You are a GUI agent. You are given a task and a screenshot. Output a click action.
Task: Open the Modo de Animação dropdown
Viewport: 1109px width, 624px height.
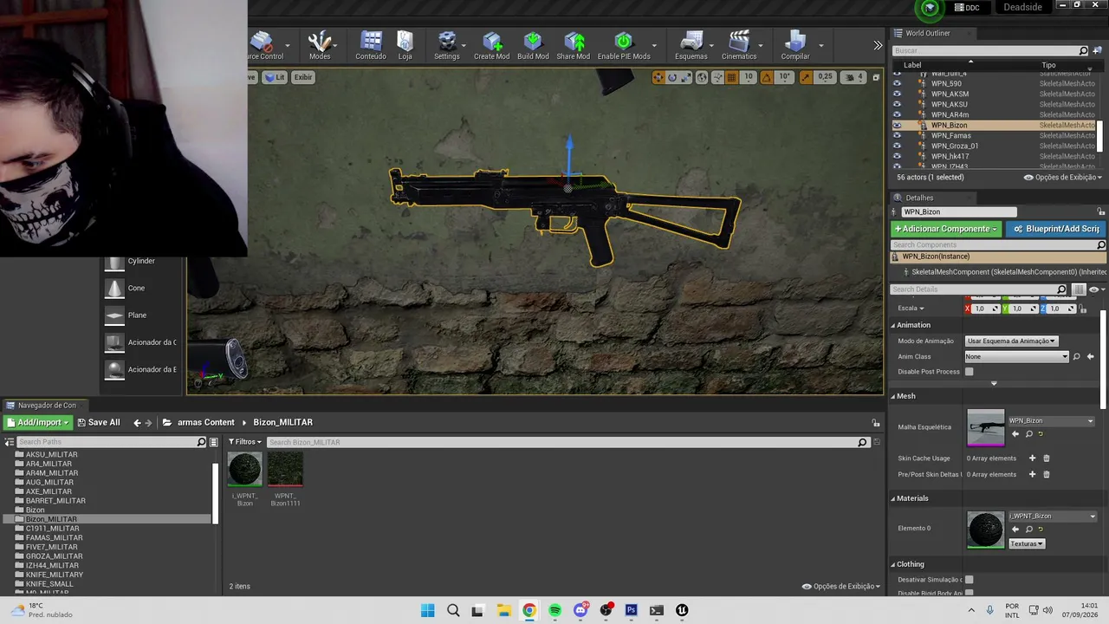coord(1011,341)
